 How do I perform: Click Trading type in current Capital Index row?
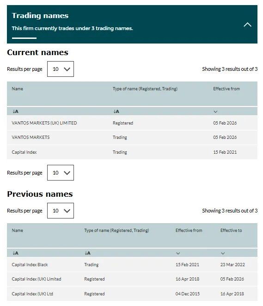120,152
